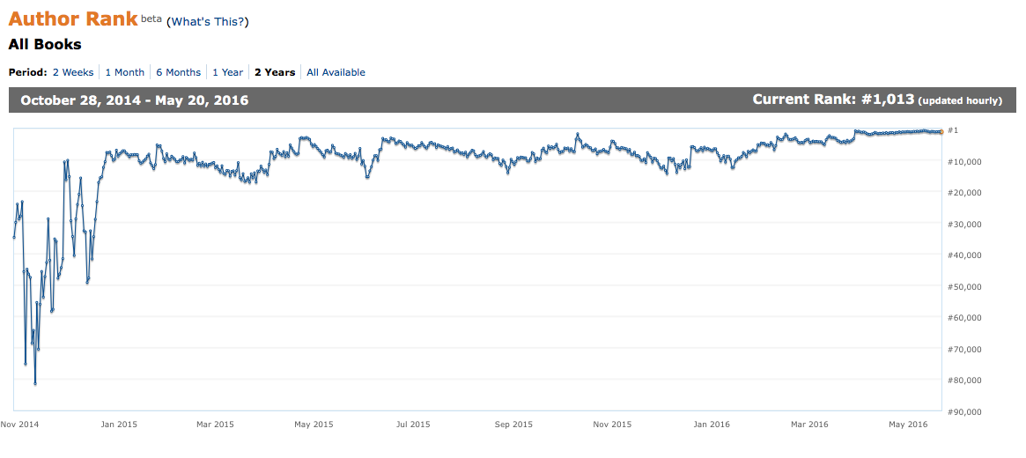The image size is (1026, 458).
Task: Click the Author Rank heading
Action: coord(73,18)
